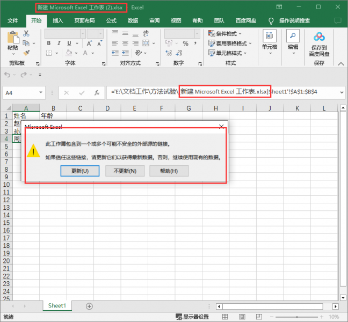Click the 更新(U) button in dialog
Viewport: 348px width, 322px height.
(80, 171)
